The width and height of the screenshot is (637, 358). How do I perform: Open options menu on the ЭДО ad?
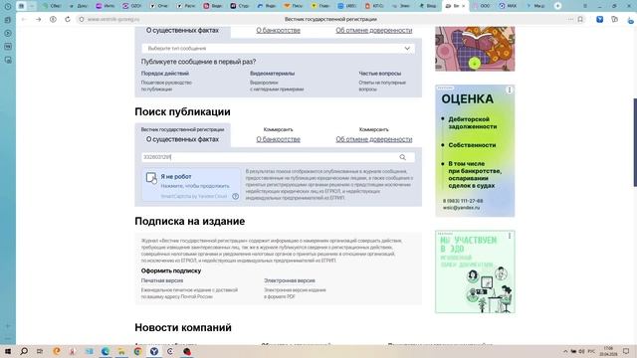(x=510, y=236)
